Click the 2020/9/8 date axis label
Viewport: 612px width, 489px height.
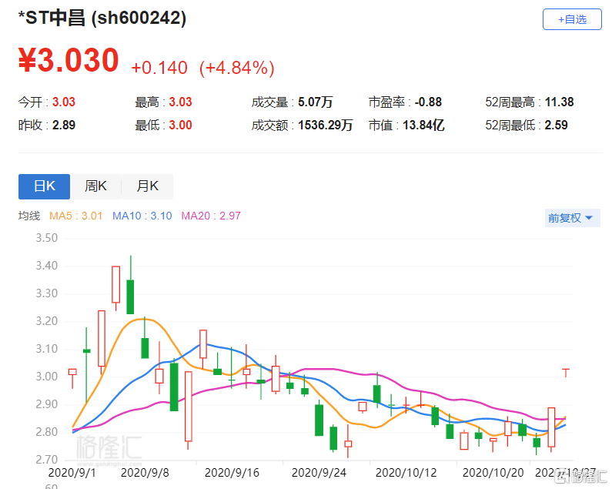point(145,473)
